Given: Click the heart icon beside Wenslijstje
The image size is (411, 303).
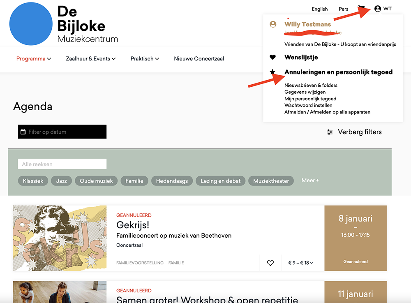Looking at the screenshot, I should tap(272, 58).
